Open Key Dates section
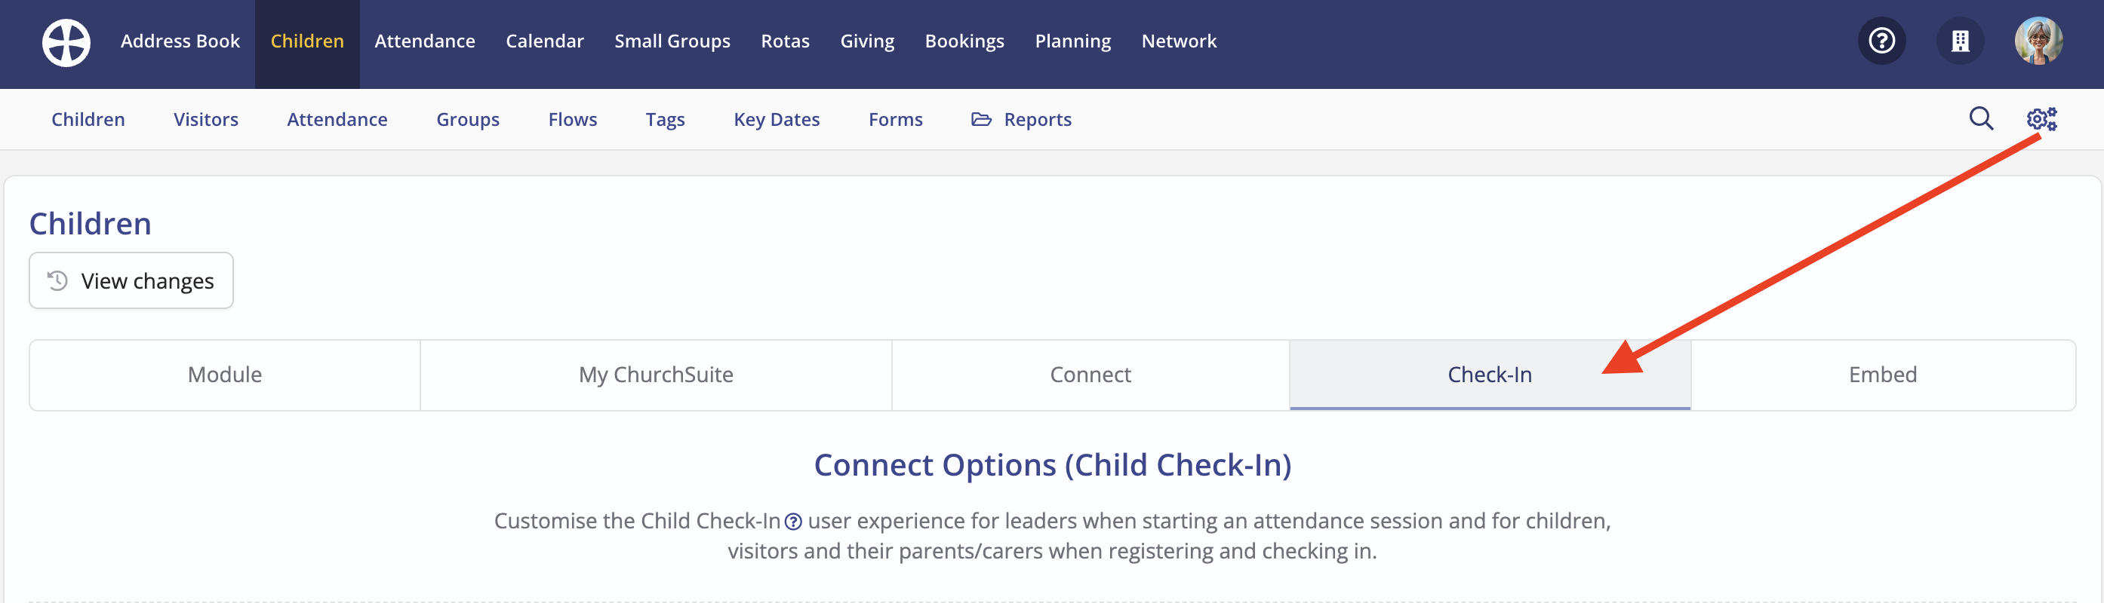This screenshot has height=603, width=2104. [x=777, y=119]
